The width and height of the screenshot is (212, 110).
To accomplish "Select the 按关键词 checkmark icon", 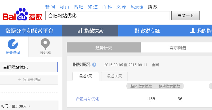I will point(13,44).
